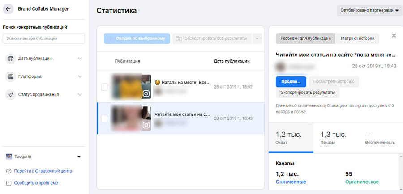Click the Brand Collabs Manager title
403x194 pixels.
43,9
